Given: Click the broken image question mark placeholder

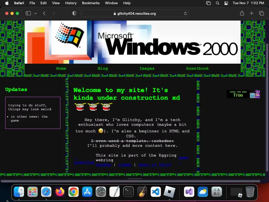Looking at the screenshot, I should (252, 95).
